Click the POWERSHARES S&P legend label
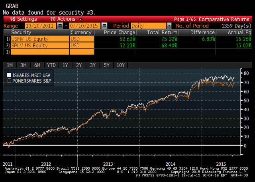The image size is (255, 182). [32, 81]
